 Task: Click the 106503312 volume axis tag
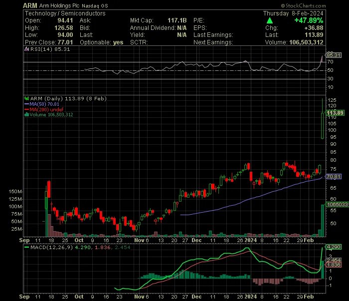(337, 205)
